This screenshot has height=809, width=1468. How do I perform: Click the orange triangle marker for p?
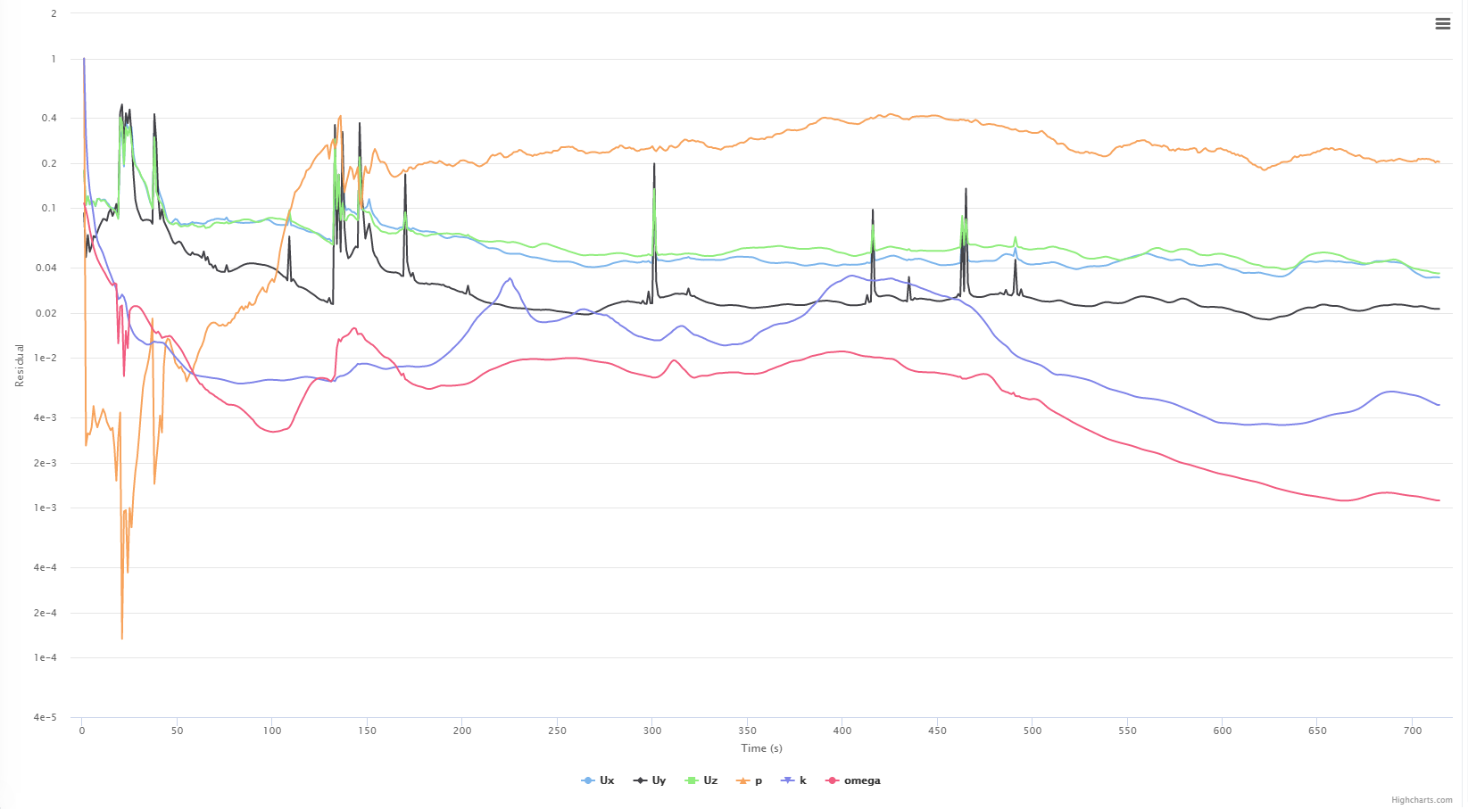(x=742, y=780)
